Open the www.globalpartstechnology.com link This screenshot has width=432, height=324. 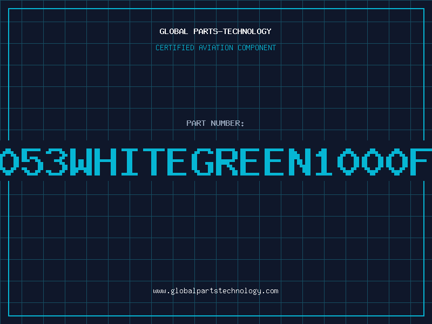pyautogui.click(x=215, y=291)
